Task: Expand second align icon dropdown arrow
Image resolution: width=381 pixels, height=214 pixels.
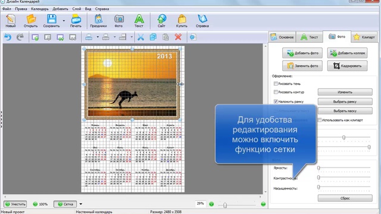Action: (x=115, y=37)
